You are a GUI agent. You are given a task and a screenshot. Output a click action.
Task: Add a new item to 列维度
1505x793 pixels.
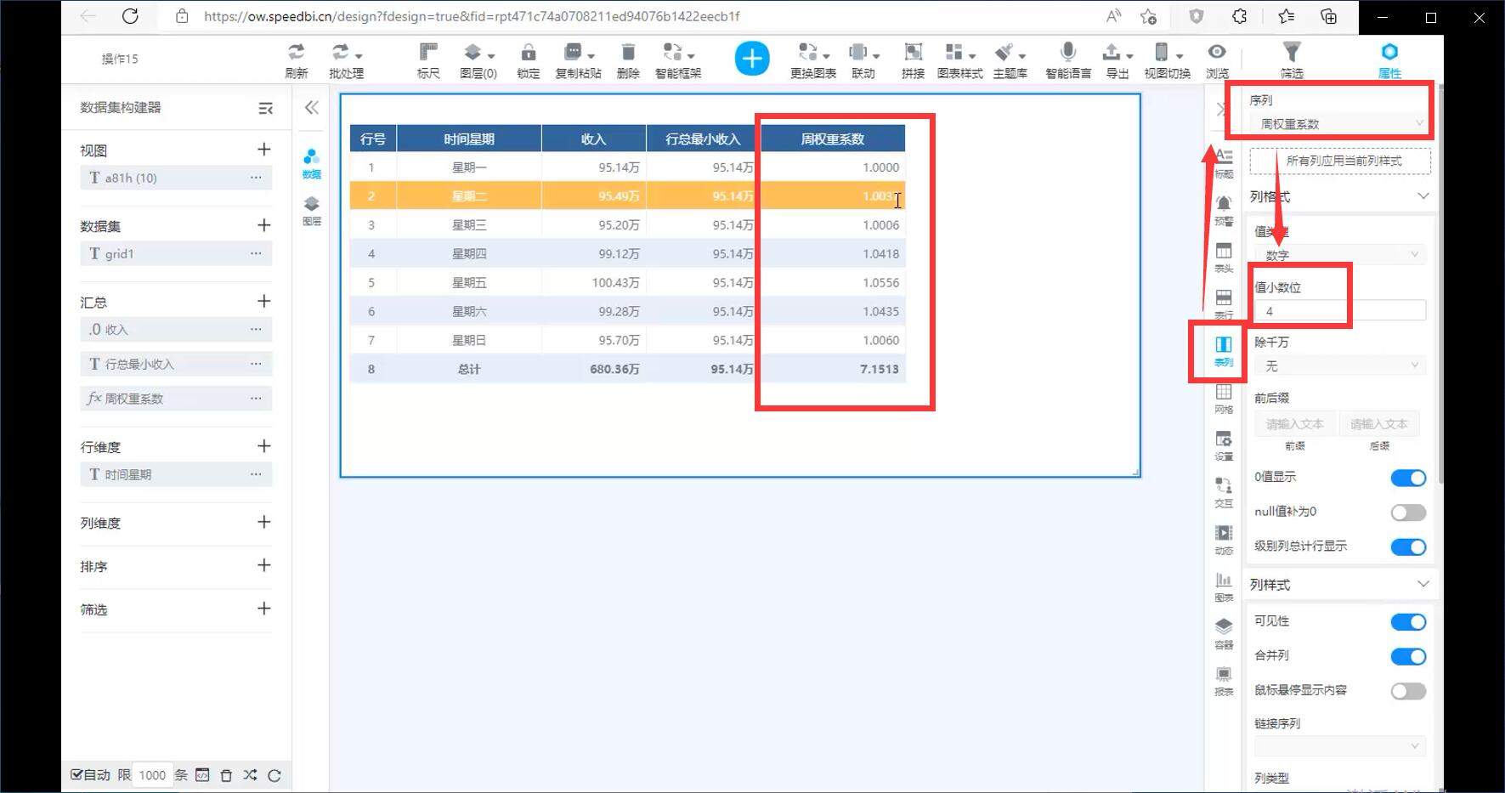(263, 522)
